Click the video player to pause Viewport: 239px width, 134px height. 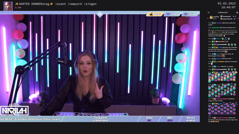coord(100,65)
